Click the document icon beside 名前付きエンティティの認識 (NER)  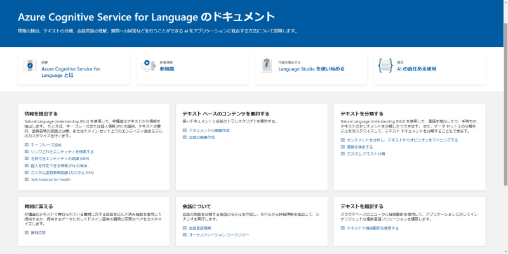point(27,159)
